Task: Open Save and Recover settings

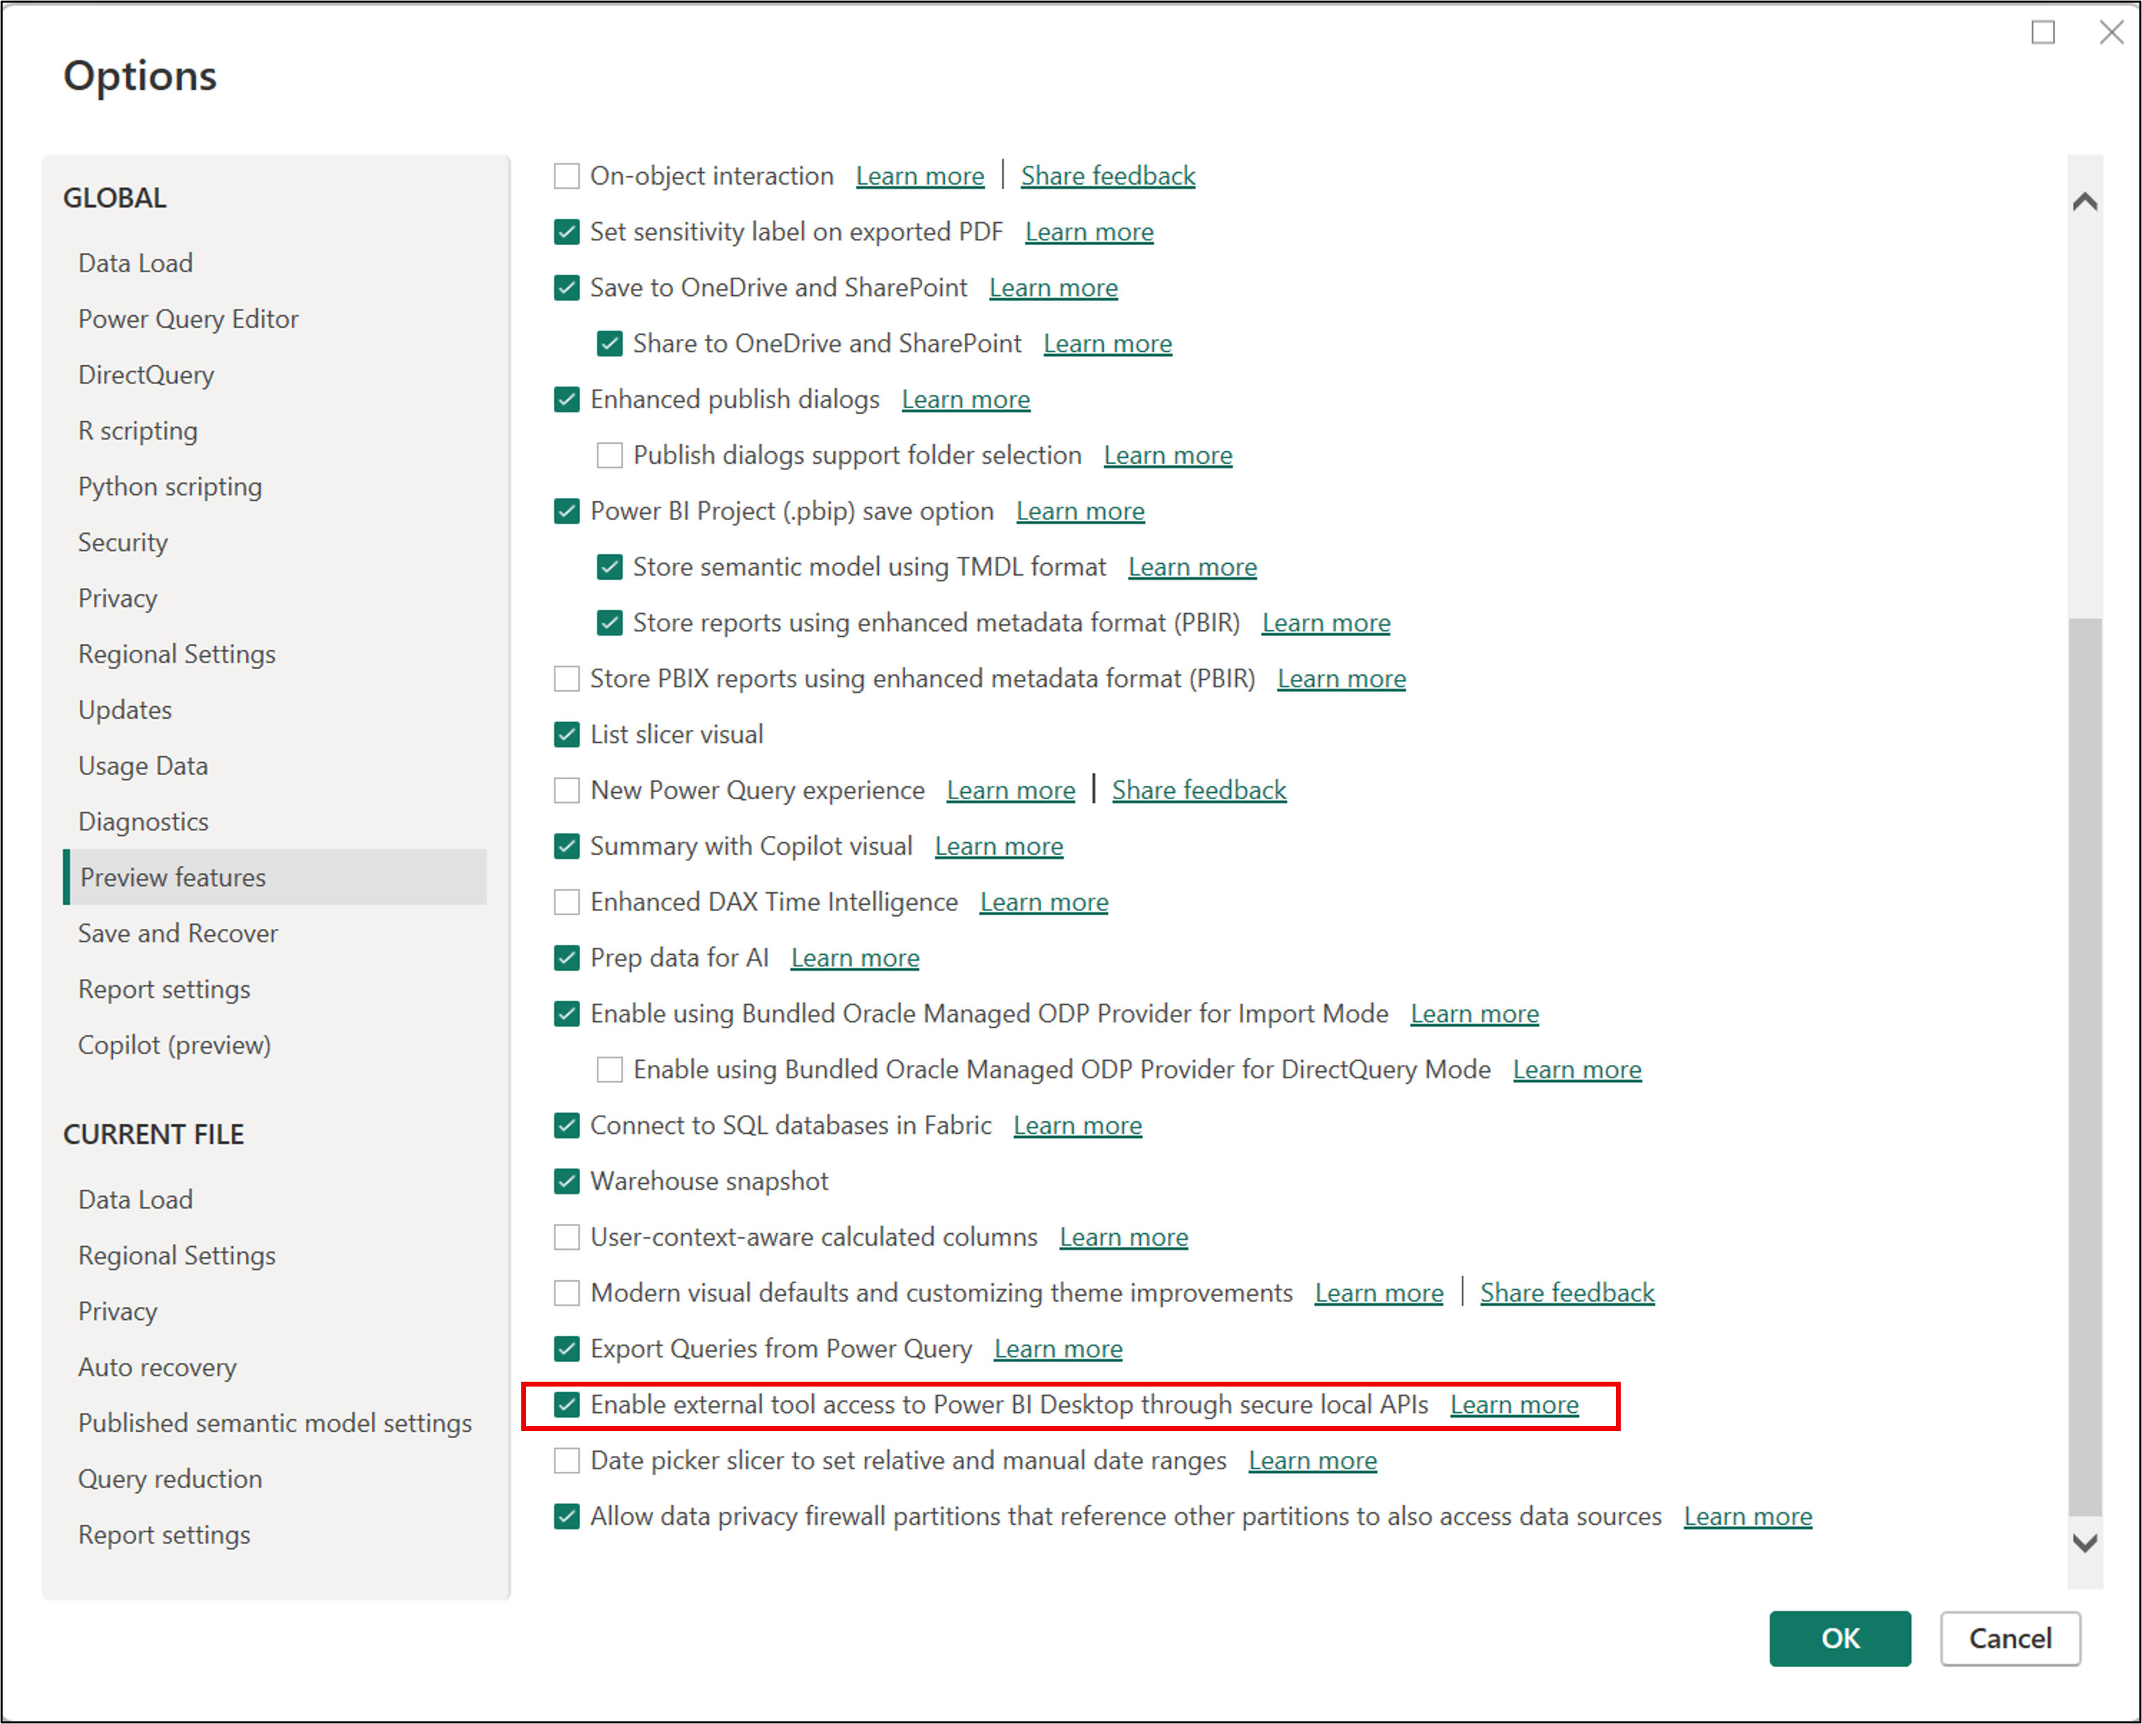Action: (x=178, y=933)
